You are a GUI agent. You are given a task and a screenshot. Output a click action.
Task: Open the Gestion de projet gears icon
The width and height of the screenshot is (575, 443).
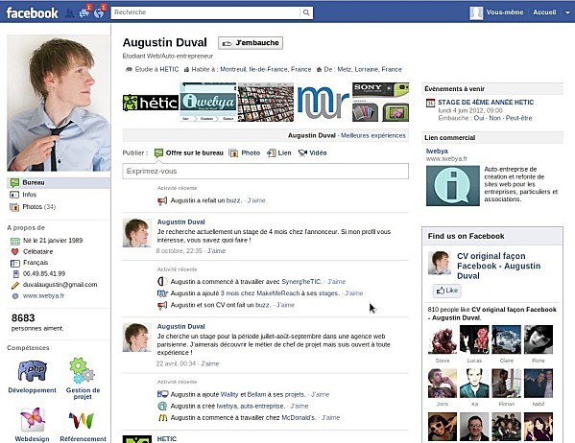[x=83, y=370]
